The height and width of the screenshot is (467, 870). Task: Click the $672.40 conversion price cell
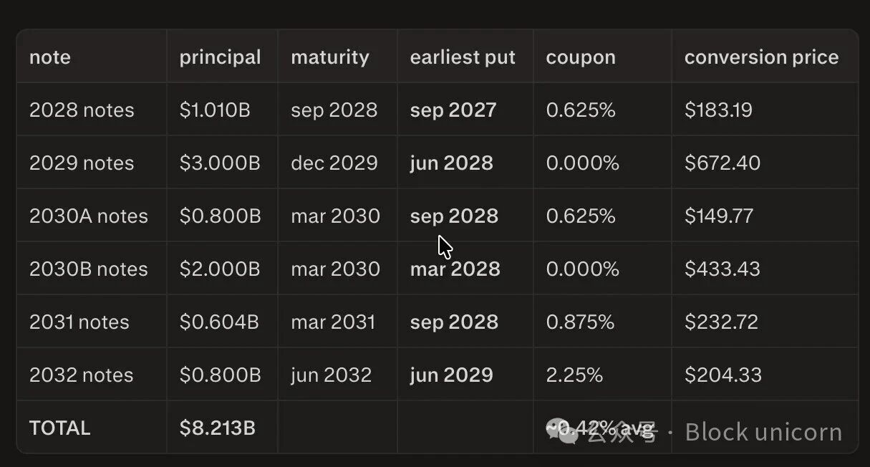[722, 163]
